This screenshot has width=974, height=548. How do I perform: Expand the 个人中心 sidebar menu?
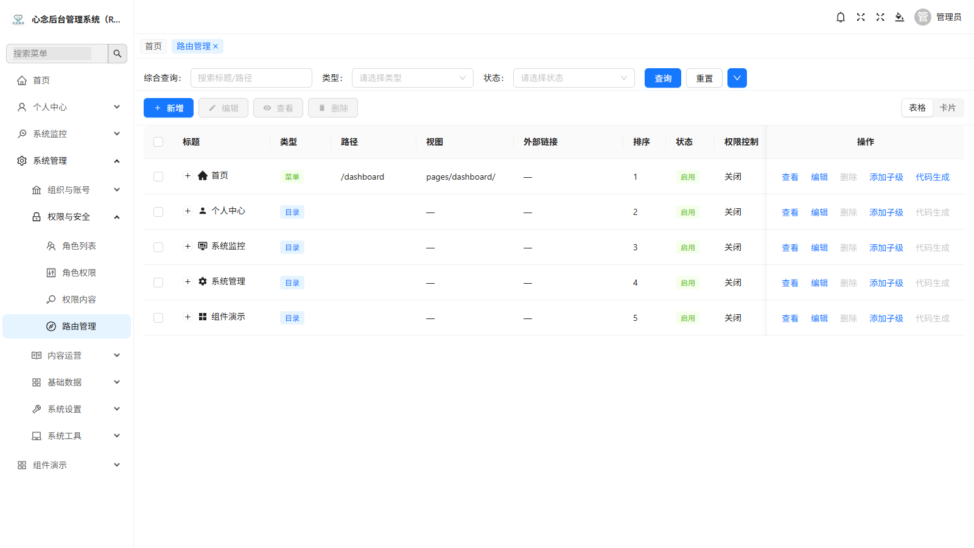67,107
